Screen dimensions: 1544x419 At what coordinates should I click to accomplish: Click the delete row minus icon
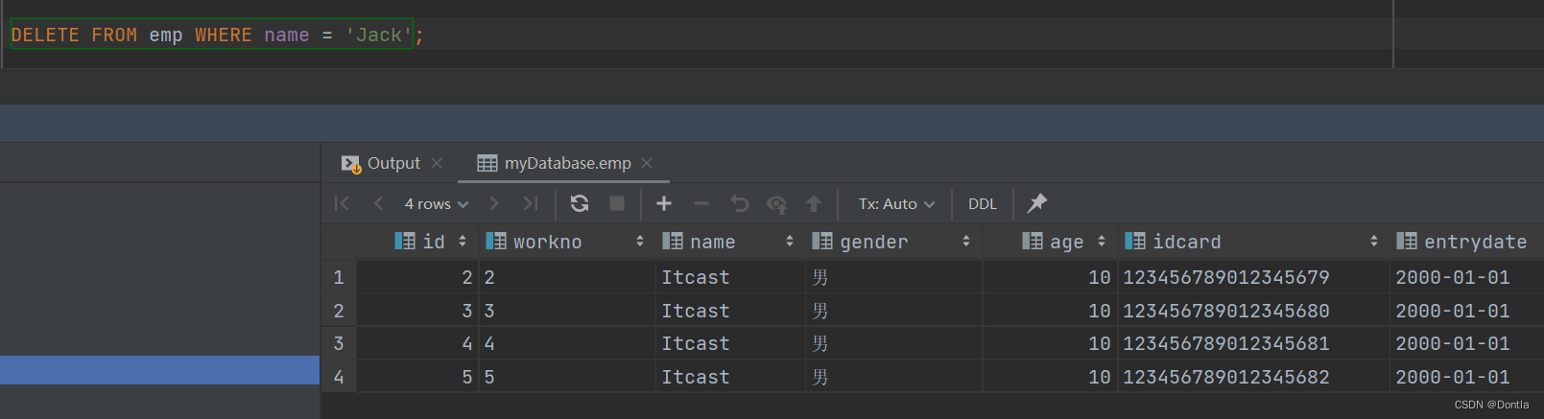point(701,203)
